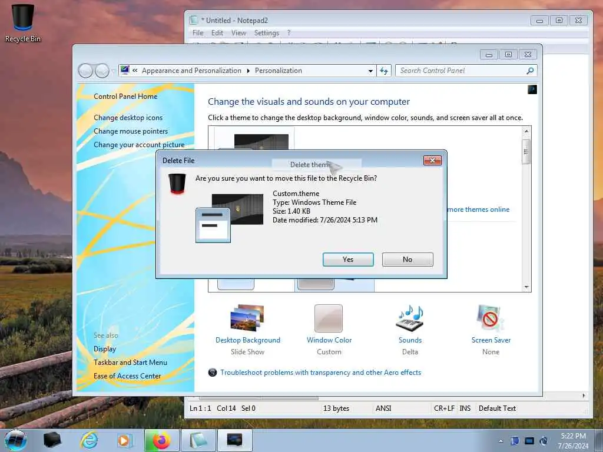Screen dimensions: 603x452
Task: Open the Settings menu in Notepad2
Action: pyautogui.click(x=267, y=33)
